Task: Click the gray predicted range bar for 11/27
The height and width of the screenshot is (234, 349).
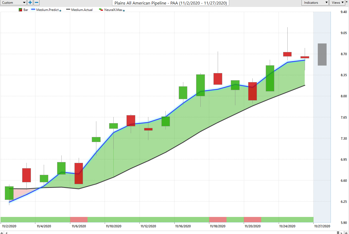Action: [322, 54]
